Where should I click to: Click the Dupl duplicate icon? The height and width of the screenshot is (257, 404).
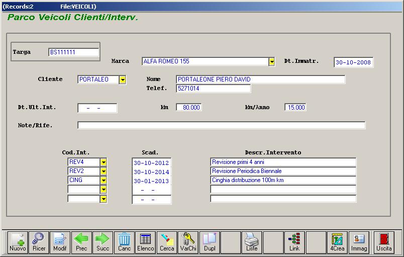coord(210,242)
